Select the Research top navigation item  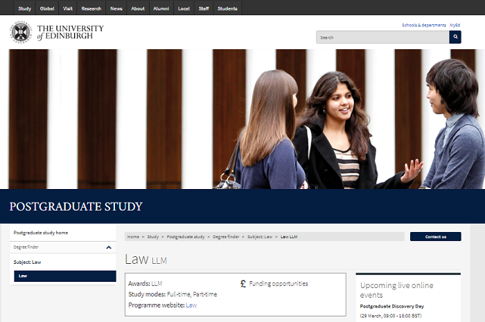pos(91,8)
